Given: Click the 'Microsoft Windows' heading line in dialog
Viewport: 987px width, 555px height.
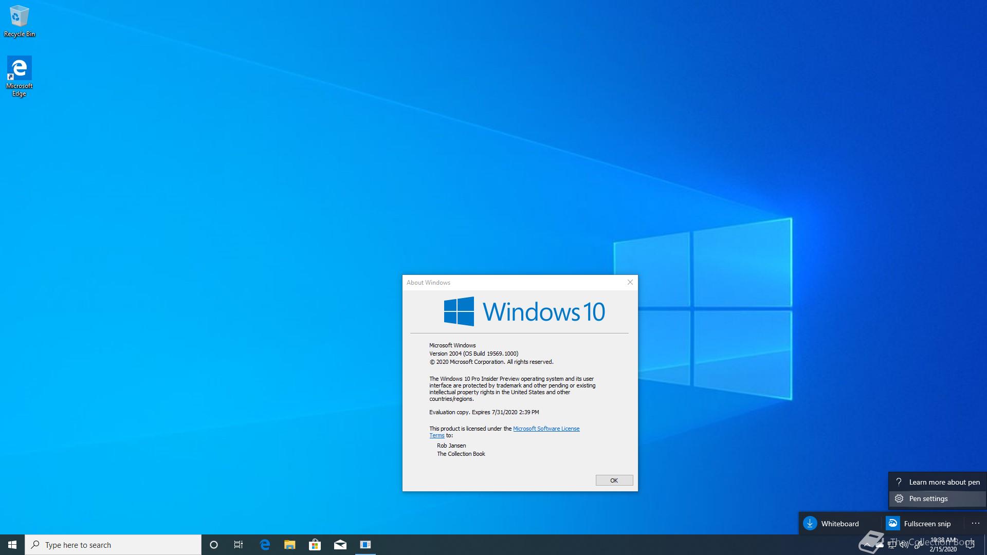Looking at the screenshot, I should point(452,345).
